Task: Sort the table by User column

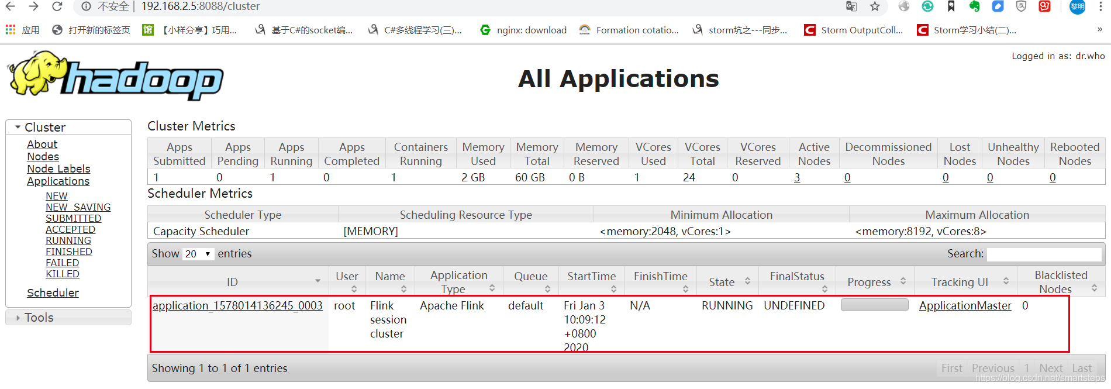Action: (347, 282)
